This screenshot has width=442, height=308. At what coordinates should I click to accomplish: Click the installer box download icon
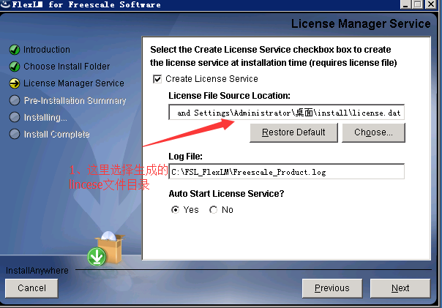coord(106,249)
